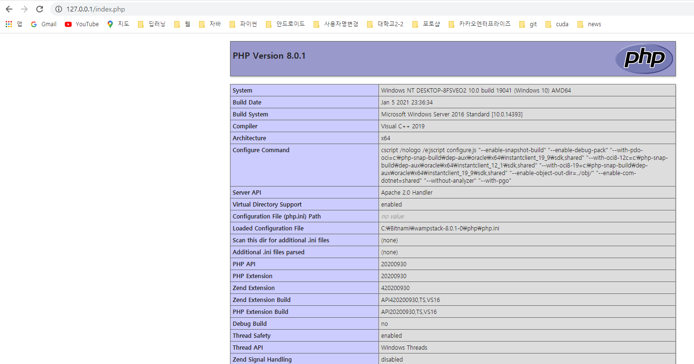Click the Apache 2.0 Handler value
694x364 pixels.
407,193
